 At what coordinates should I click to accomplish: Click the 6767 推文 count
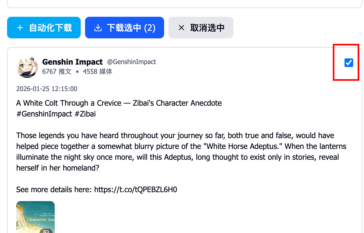(57, 72)
